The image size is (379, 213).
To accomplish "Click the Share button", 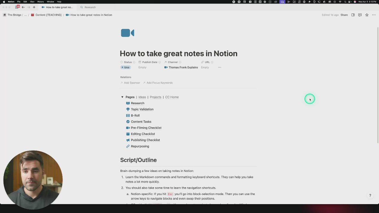I will (344, 15).
